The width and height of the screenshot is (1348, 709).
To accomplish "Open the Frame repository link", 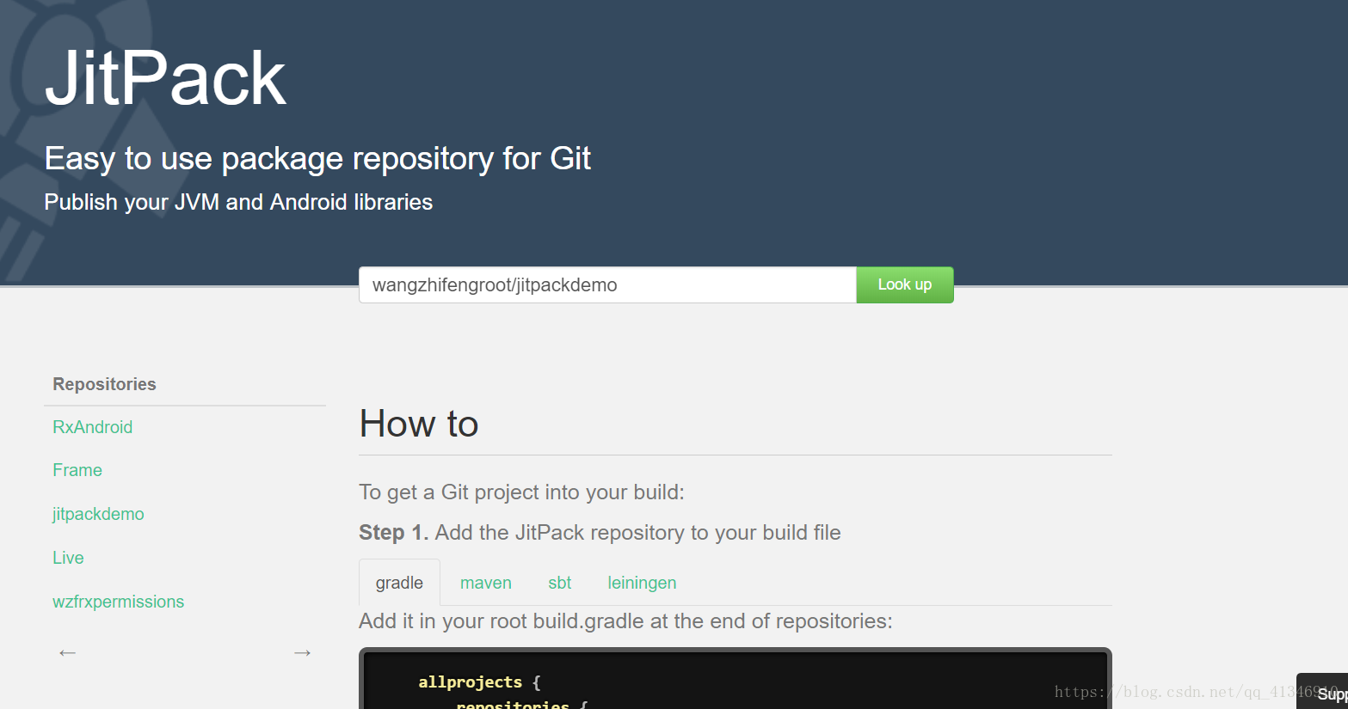I will [x=77, y=470].
